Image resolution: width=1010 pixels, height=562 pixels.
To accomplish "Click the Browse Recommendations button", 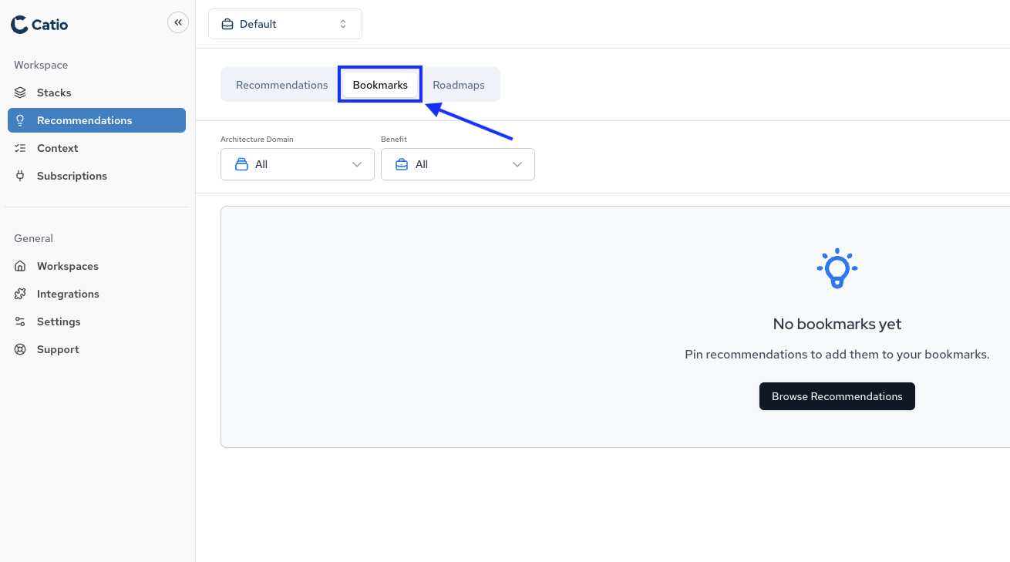I will tap(837, 395).
